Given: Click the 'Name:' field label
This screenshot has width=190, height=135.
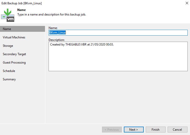Looking at the screenshot, I should click(53, 28).
